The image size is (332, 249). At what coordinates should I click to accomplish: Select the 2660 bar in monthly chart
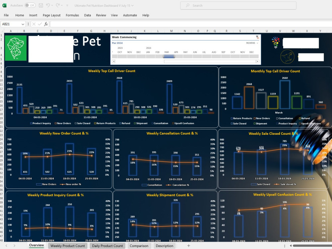285,95
